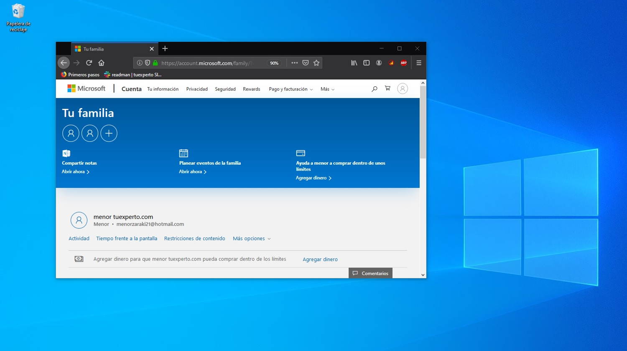This screenshot has width=627, height=351.
Task: Go to the Seguridad menu item
Action: (225, 89)
